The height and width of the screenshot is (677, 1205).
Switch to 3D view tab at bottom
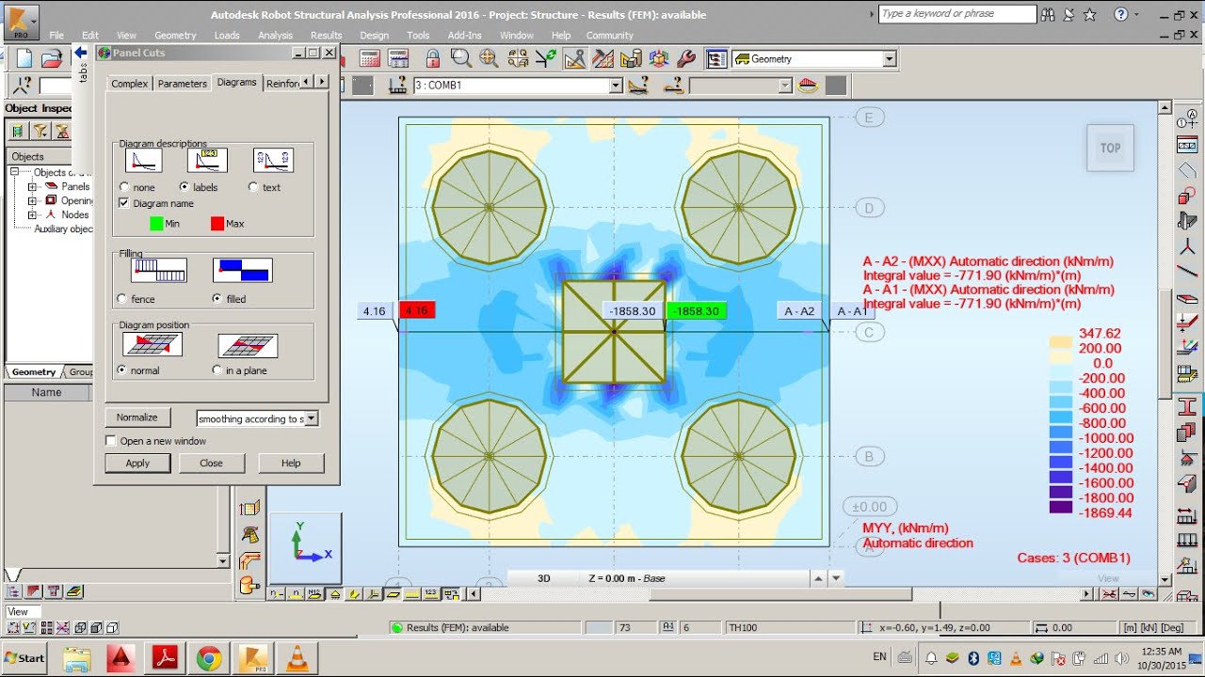(x=543, y=578)
